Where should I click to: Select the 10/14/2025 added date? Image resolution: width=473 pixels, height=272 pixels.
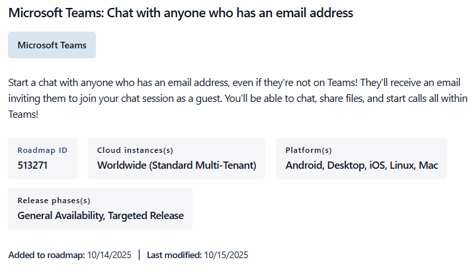click(110, 255)
